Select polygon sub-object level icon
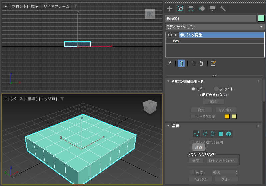 coord(221,134)
